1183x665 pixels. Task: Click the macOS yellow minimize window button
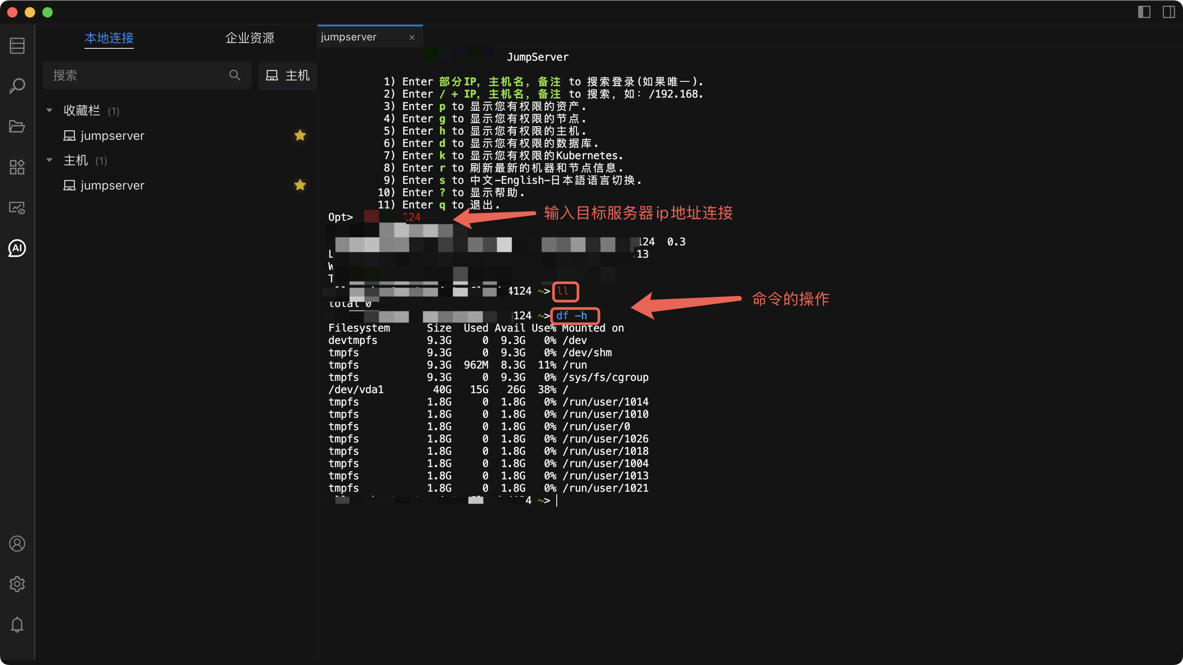[x=30, y=12]
